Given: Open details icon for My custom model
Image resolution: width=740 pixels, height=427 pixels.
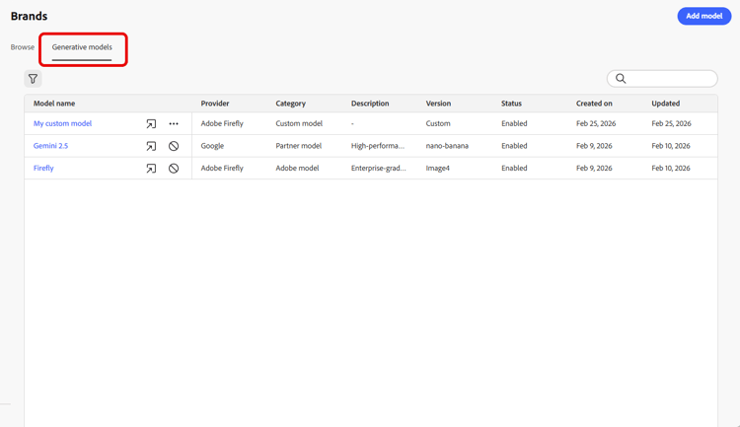Looking at the screenshot, I should tap(151, 124).
